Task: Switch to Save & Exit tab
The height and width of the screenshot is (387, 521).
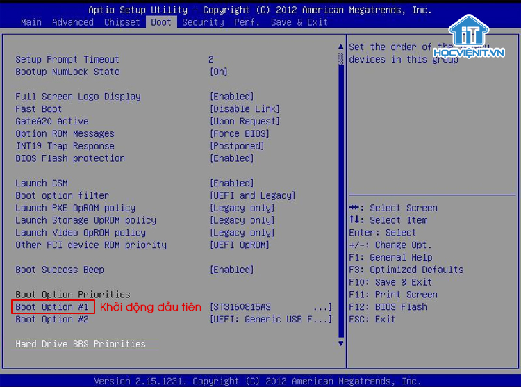Action: 299,22
